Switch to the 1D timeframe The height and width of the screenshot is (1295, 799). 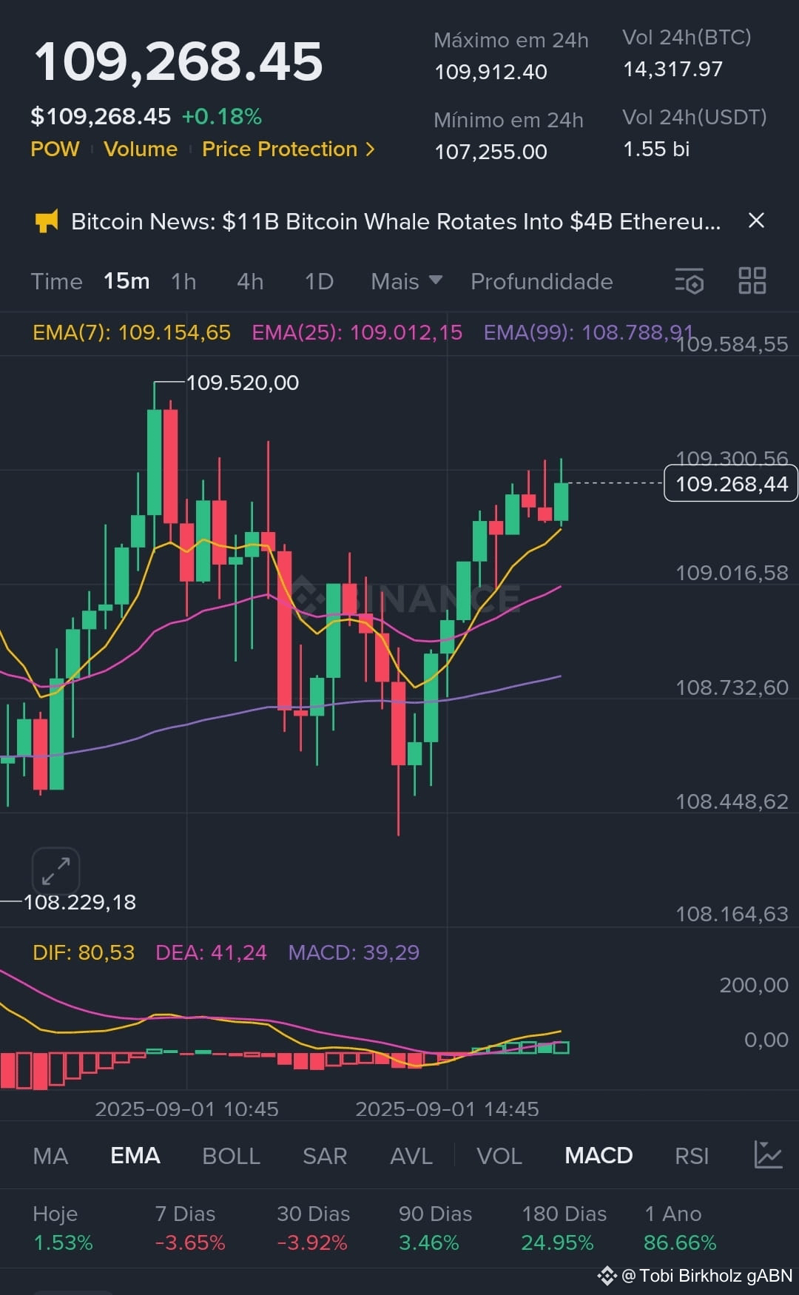pyautogui.click(x=319, y=281)
